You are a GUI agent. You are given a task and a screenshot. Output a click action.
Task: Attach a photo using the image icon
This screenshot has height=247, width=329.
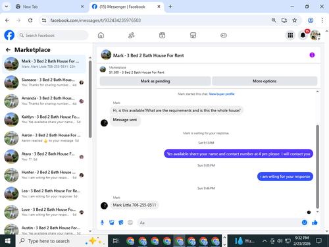[112, 223]
